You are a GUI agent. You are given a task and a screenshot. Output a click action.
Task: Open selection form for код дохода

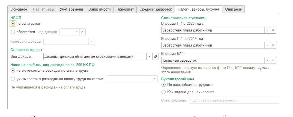click(82, 32)
